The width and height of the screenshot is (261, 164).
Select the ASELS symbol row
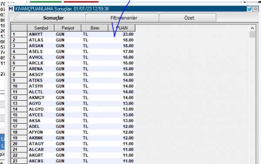pos(73,52)
